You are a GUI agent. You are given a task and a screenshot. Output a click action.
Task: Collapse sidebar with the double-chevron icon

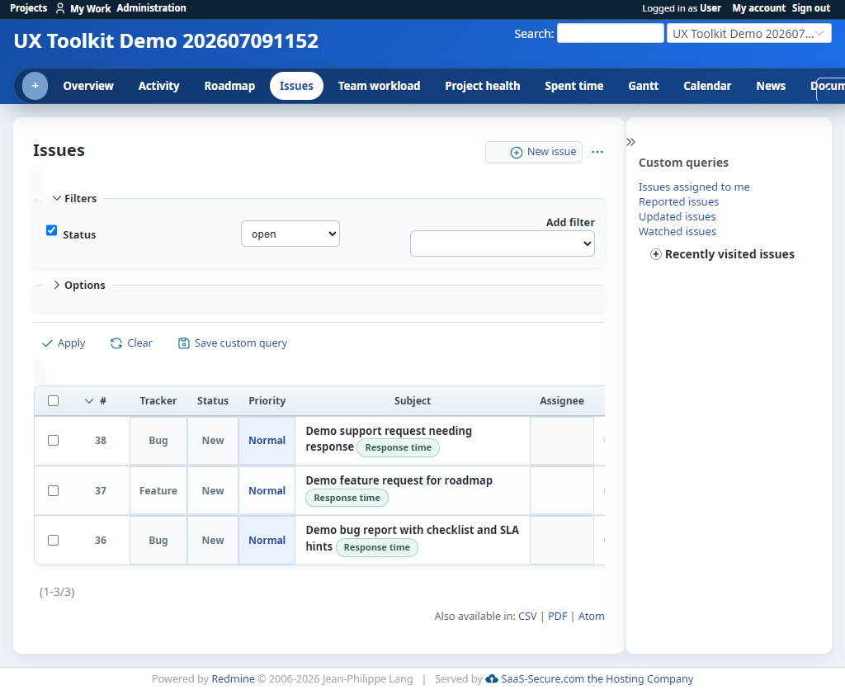click(630, 142)
